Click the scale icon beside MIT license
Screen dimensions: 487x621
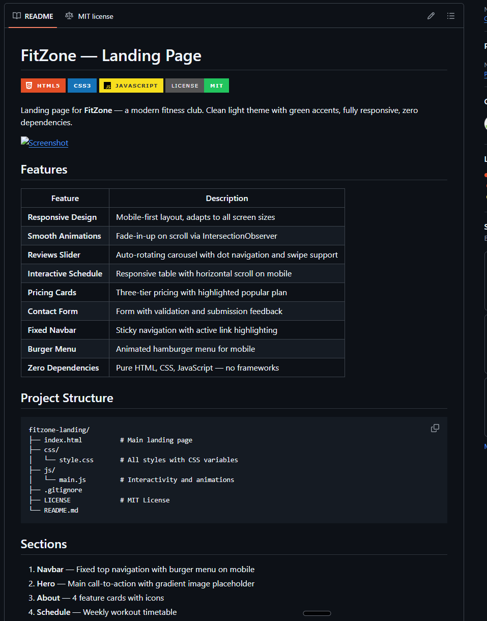[69, 16]
